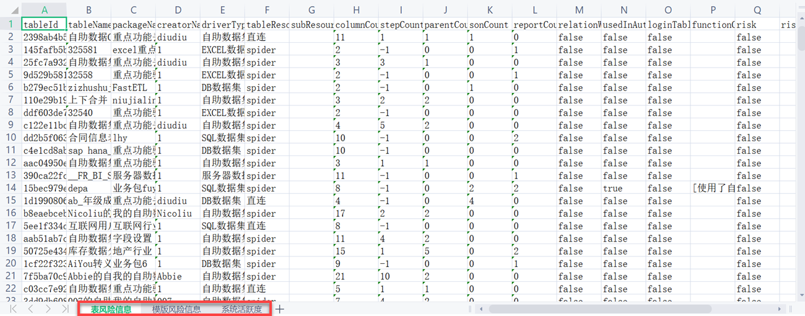Click the 'risk' header cell
805x316 pixels.
tap(757, 24)
